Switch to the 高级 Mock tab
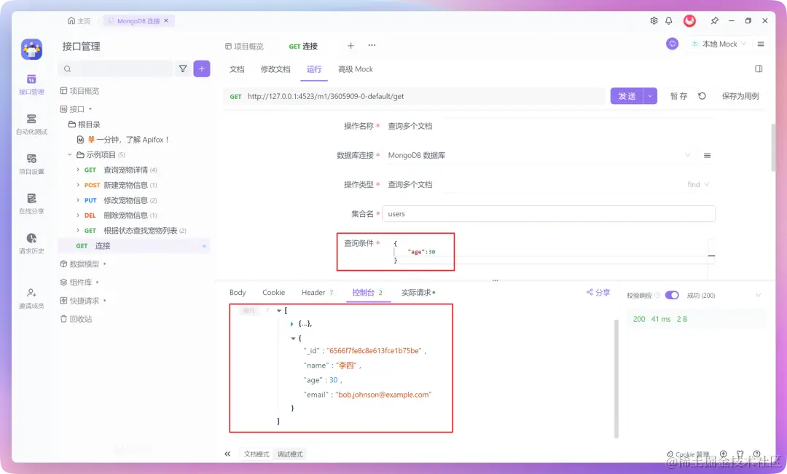This screenshot has width=787, height=474. coord(356,69)
